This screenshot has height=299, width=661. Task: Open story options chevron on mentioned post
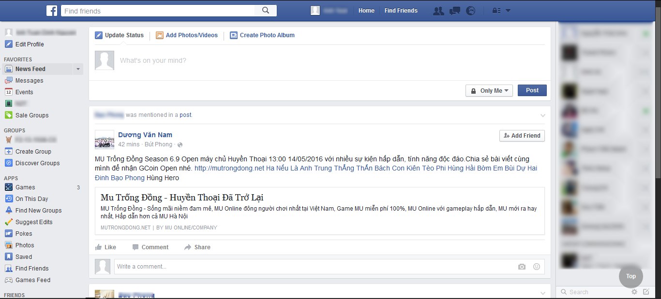(542, 115)
